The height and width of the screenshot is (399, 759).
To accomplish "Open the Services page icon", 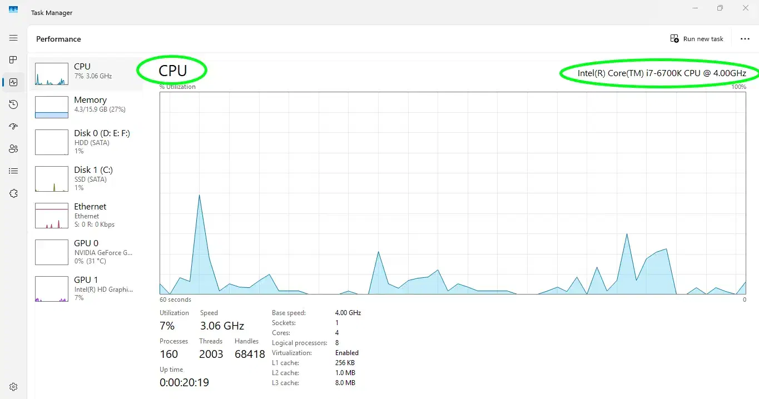I will click(13, 193).
